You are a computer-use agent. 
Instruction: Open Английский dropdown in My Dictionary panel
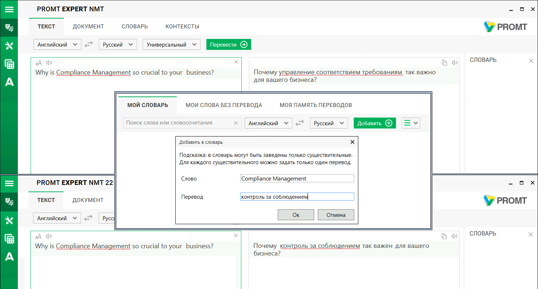coord(268,123)
